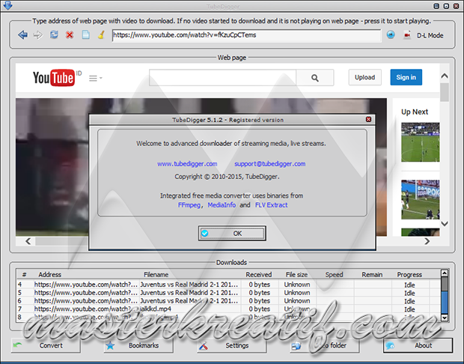The image size is (464, 364).
Task: Click the Remain column header
Action: tap(372, 275)
